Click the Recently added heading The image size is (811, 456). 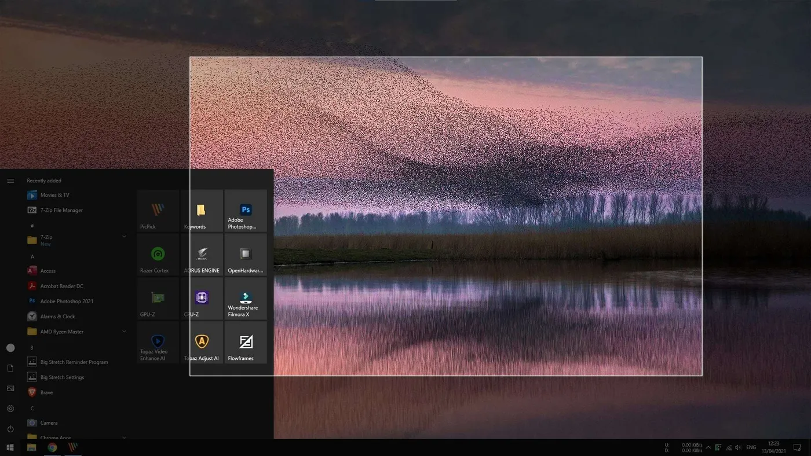44,181
